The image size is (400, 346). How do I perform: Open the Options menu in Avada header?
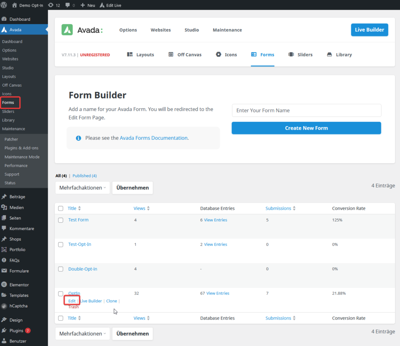128,30
